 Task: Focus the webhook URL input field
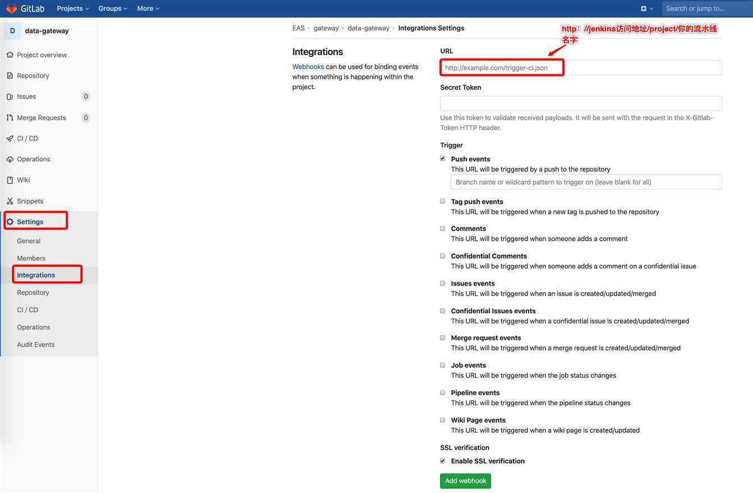pyautogui.click(x=581, y=68)
